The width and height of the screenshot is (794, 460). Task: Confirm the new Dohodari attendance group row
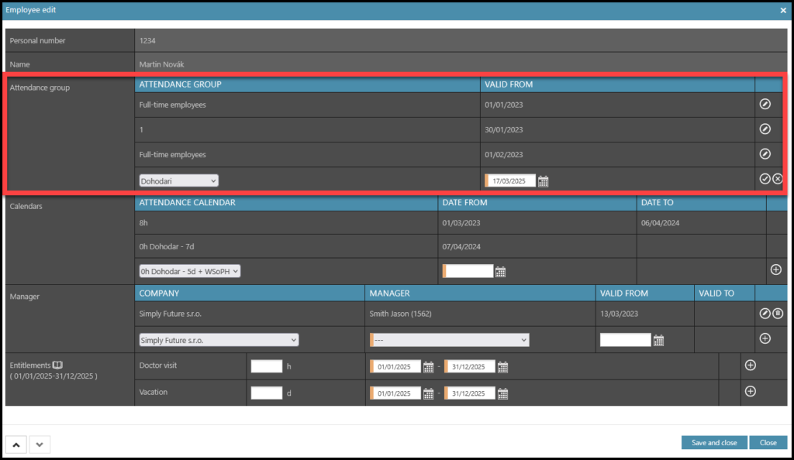coord(765,179)
